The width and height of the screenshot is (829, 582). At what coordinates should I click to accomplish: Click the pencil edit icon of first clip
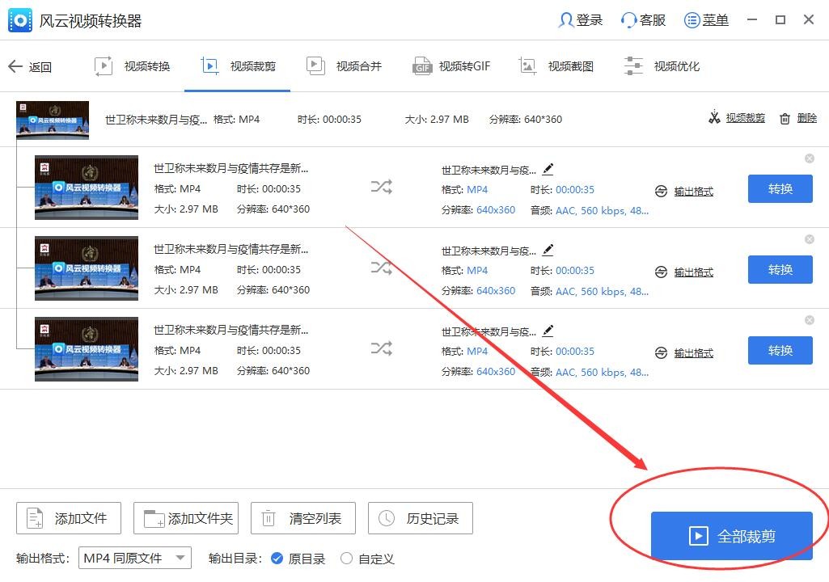[548, 169]
